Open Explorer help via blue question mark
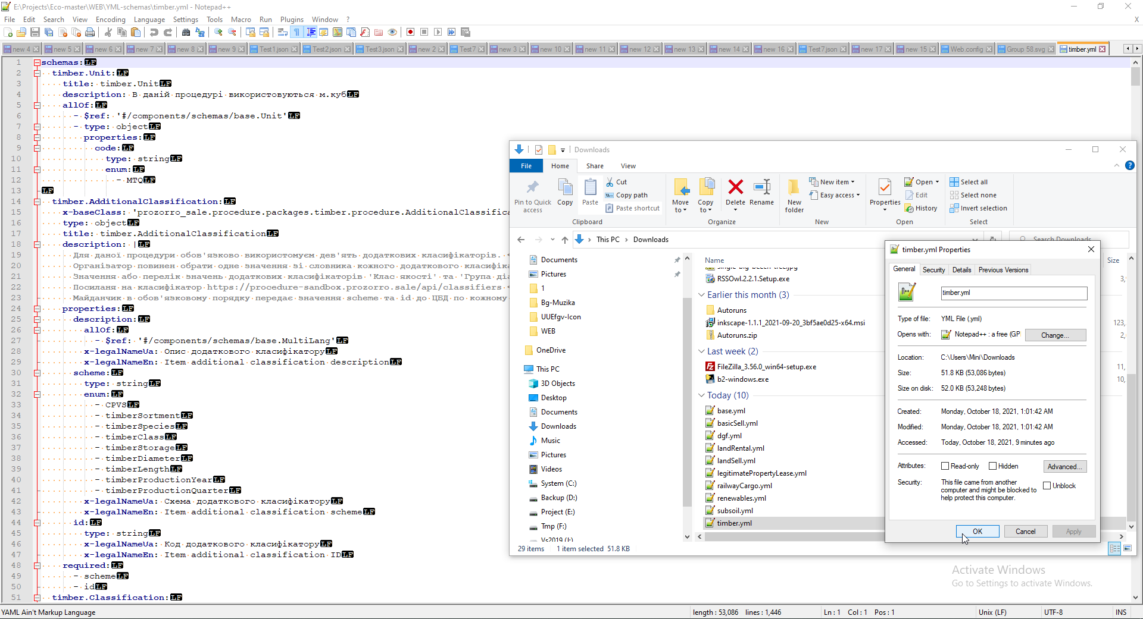1143x619 pixels. [1129, 166]
